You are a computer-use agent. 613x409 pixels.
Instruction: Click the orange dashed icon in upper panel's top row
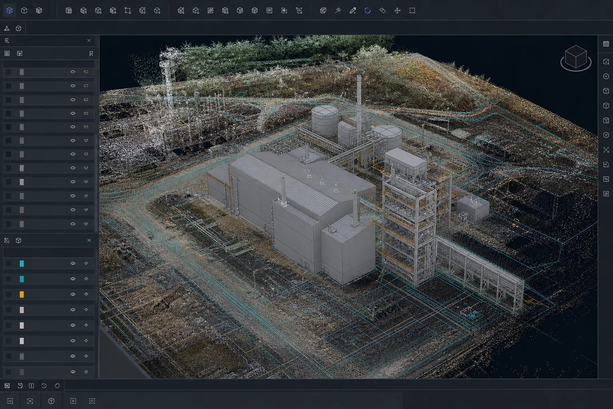tap(86, 72)
